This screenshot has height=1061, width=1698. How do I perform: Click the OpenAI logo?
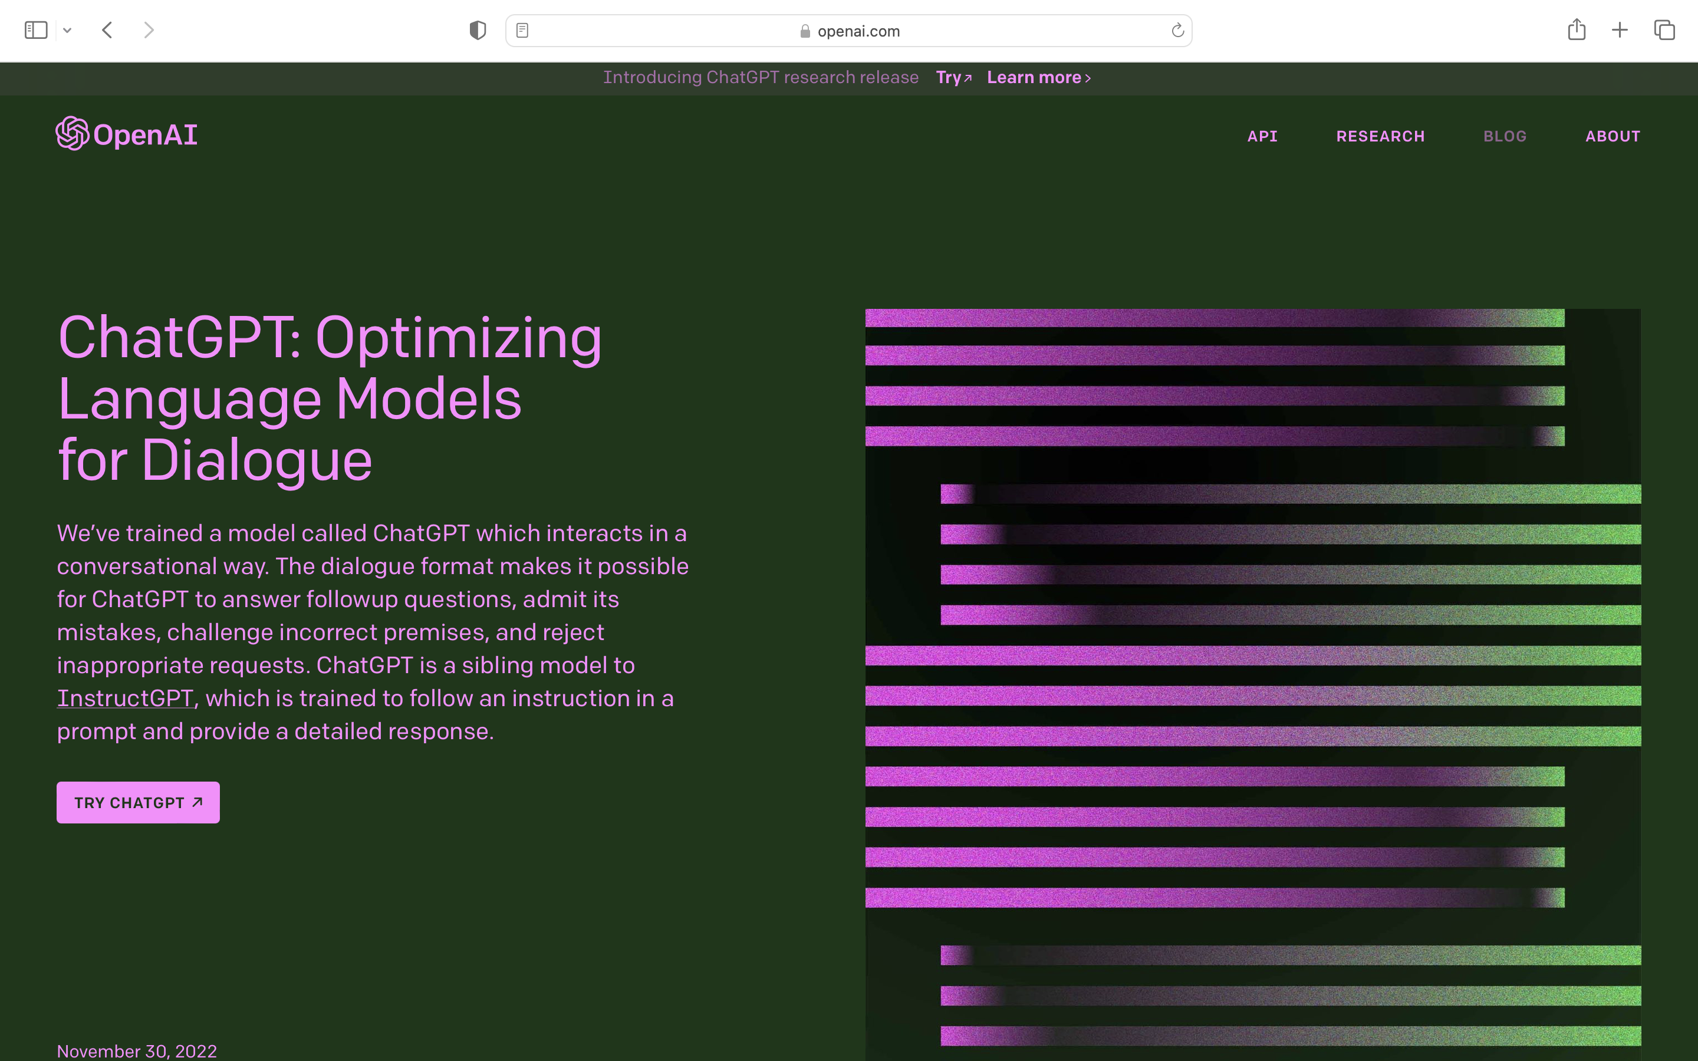point(127,134)
